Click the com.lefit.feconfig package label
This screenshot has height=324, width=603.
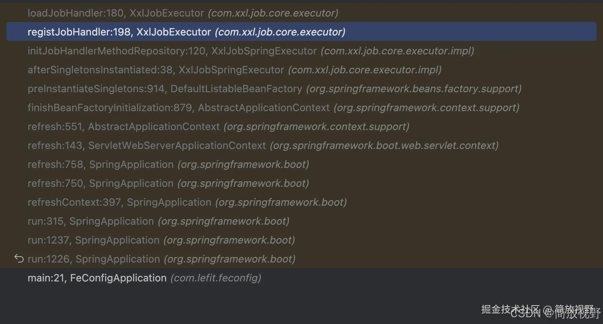pyautogui.click(x=216, y=278)
